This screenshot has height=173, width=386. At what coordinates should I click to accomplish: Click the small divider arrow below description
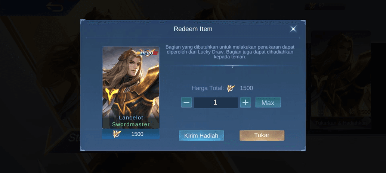click(232, 66)
